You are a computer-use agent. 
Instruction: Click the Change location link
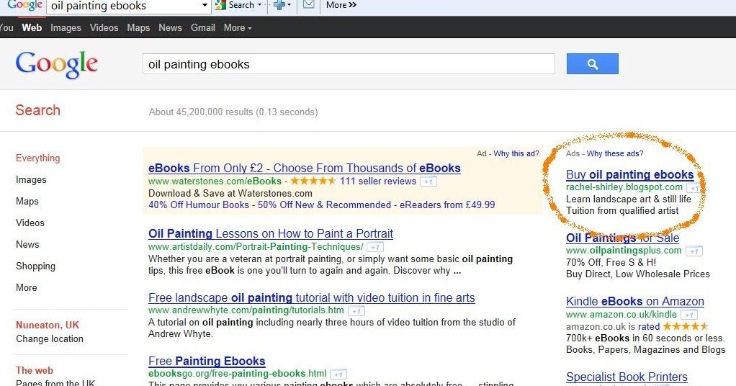(x=50, y=339)
